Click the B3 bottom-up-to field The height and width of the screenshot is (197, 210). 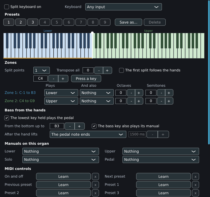tap(57, 126)
